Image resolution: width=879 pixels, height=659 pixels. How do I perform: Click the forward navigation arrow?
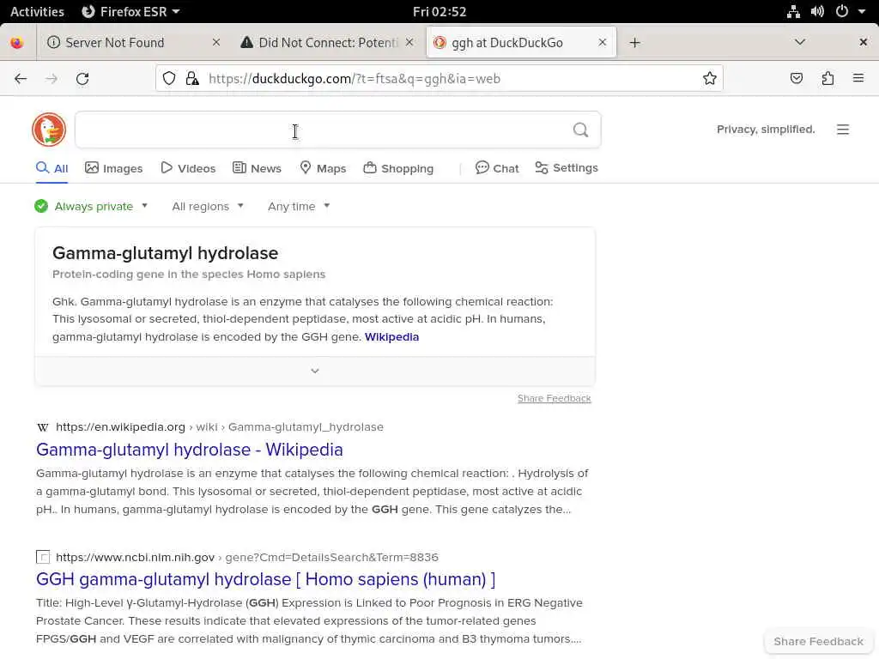(x=52, y=78)
